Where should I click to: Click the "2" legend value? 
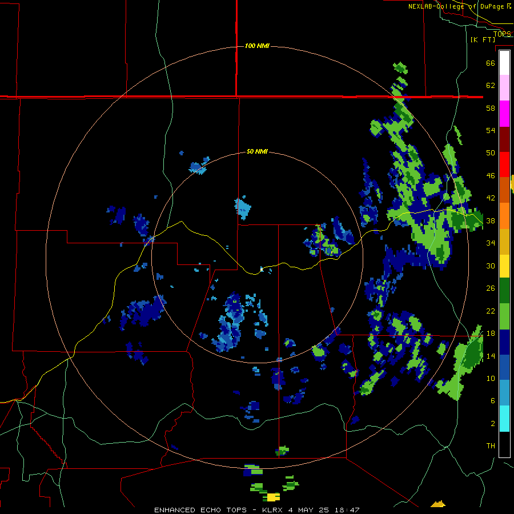click(493, 423)
